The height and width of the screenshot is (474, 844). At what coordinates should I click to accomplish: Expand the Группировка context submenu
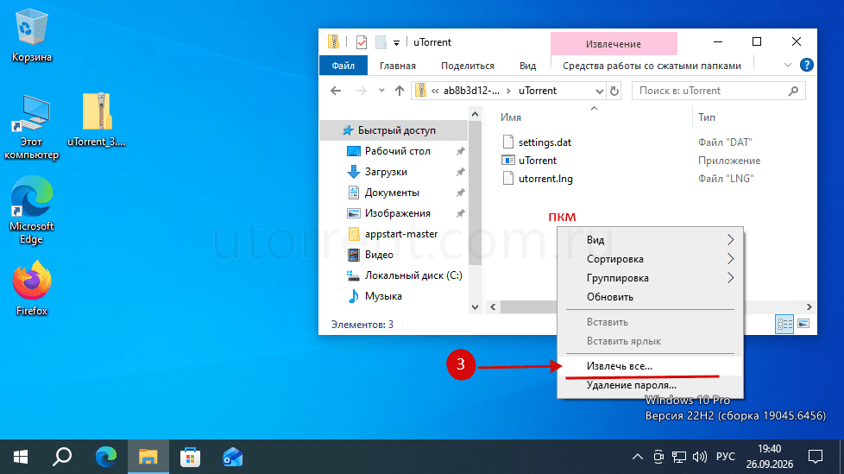pyautogui.click(x=650, y=278)
